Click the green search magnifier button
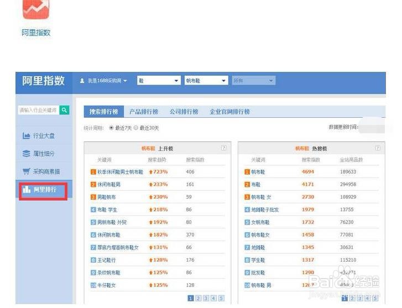This screenshot has width=402, height=308. click(64, 110)
